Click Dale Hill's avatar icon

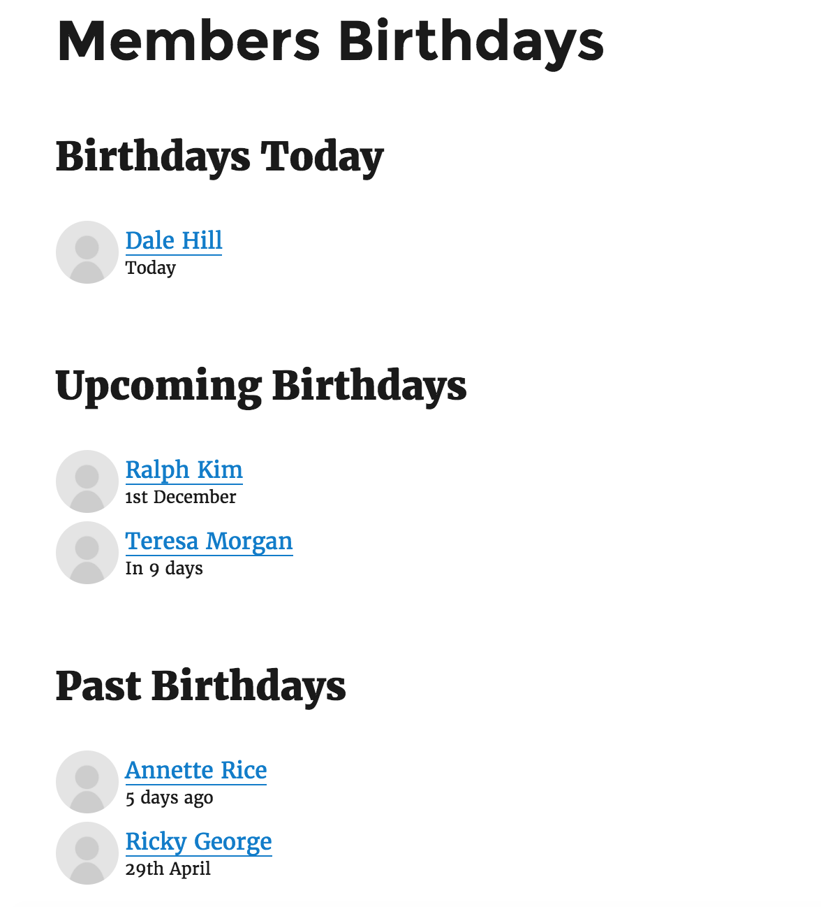click(x=87, y=252)
